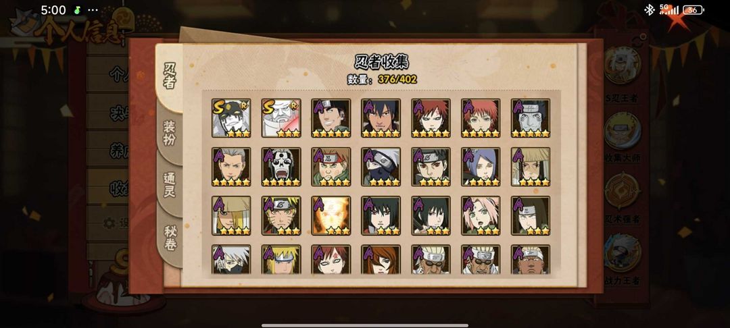The width and height of the screenshot is (730, 328).
Task: Select the skull-painted face ninja portrait
Action: [x=281, y=167]
